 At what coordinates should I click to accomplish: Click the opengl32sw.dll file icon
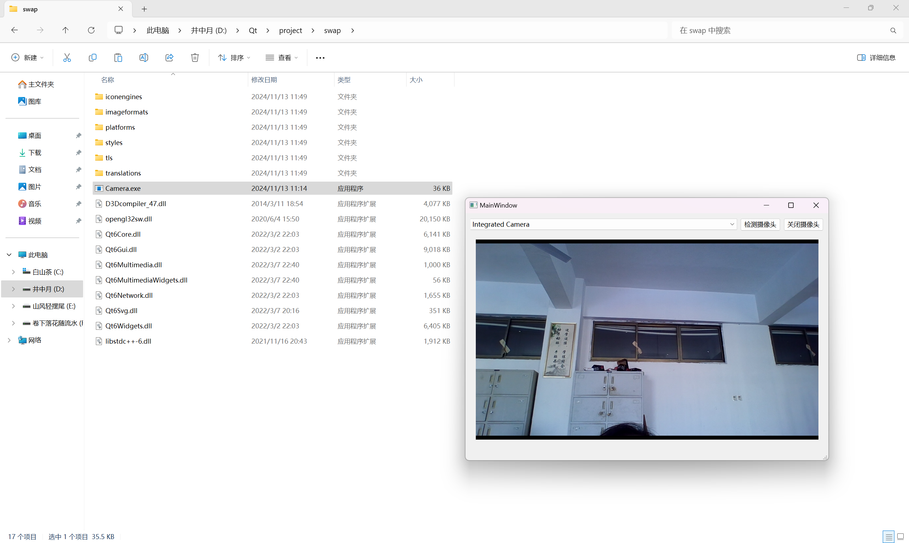[100, 219]
